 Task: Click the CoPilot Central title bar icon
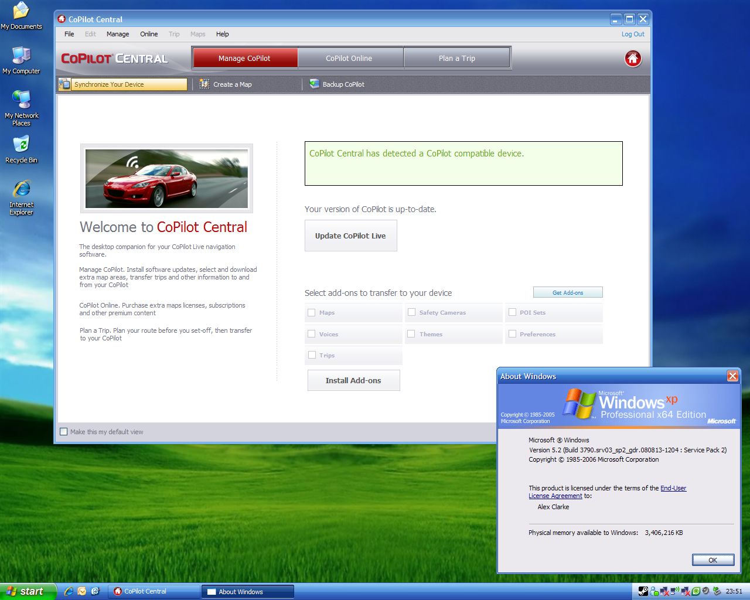click(x=62, y=19)
